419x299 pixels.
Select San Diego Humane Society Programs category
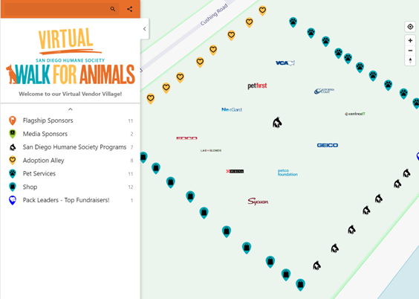(71, 147)
